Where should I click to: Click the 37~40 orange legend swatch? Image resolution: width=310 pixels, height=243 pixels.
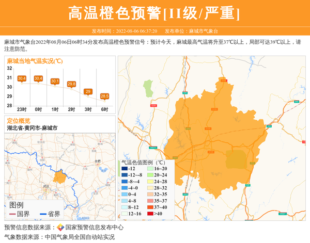click(150, 207)
